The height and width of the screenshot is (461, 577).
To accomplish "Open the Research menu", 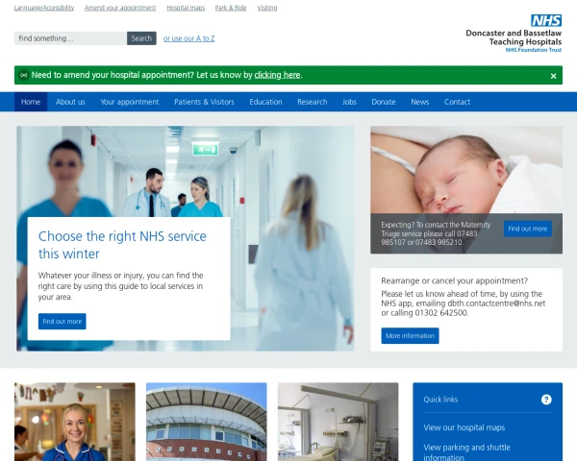I will (312, 102).
